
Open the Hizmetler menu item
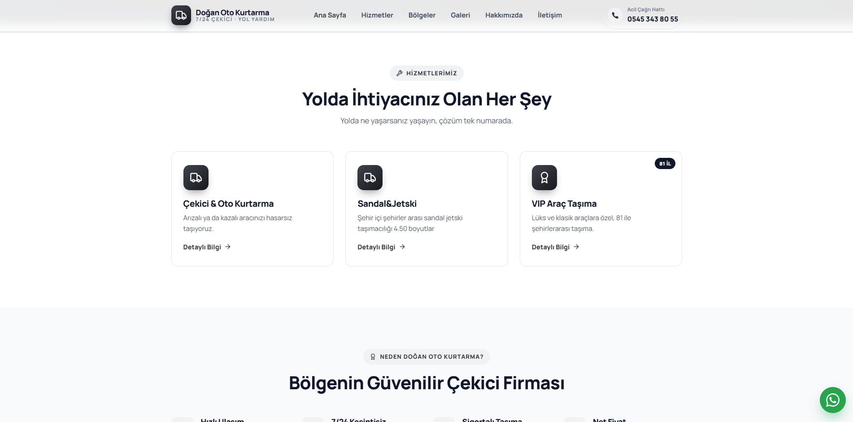pos(377,15)
